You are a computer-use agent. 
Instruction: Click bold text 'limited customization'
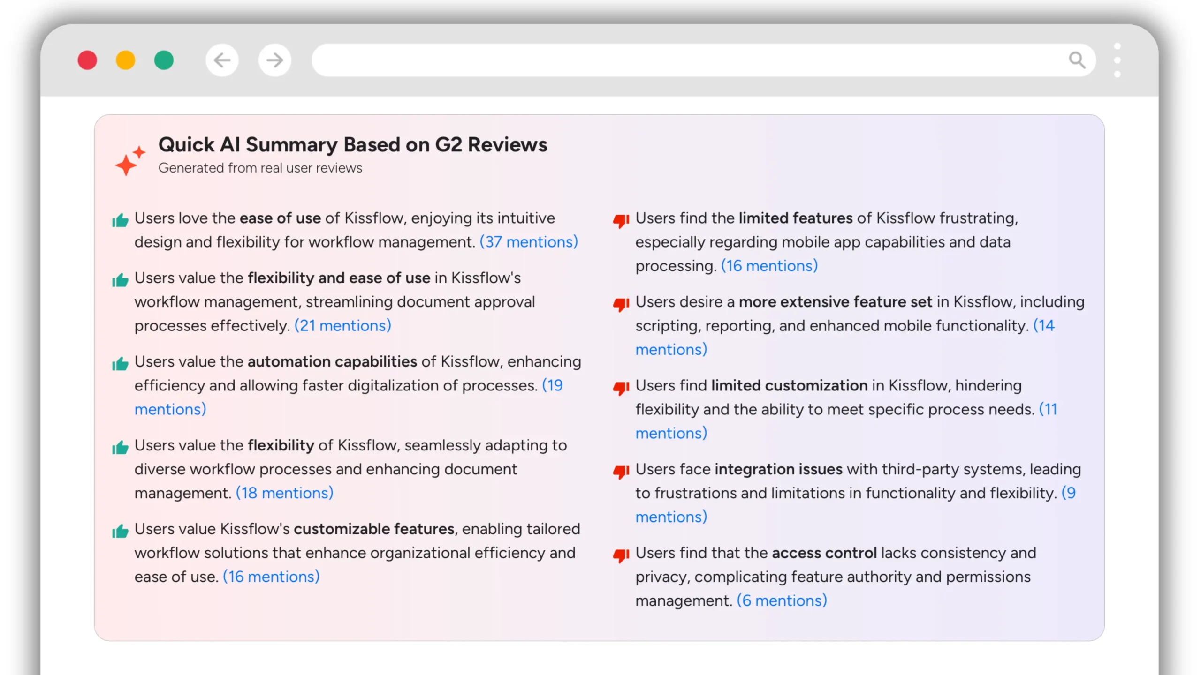[x=790, y=385]
